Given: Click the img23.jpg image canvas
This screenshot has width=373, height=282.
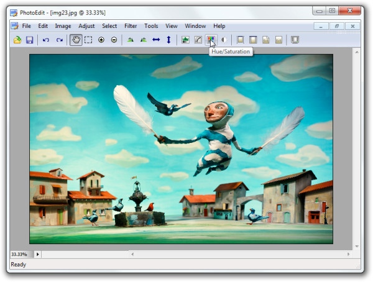Looking at the screenshot, I should [x=182, y=149].
